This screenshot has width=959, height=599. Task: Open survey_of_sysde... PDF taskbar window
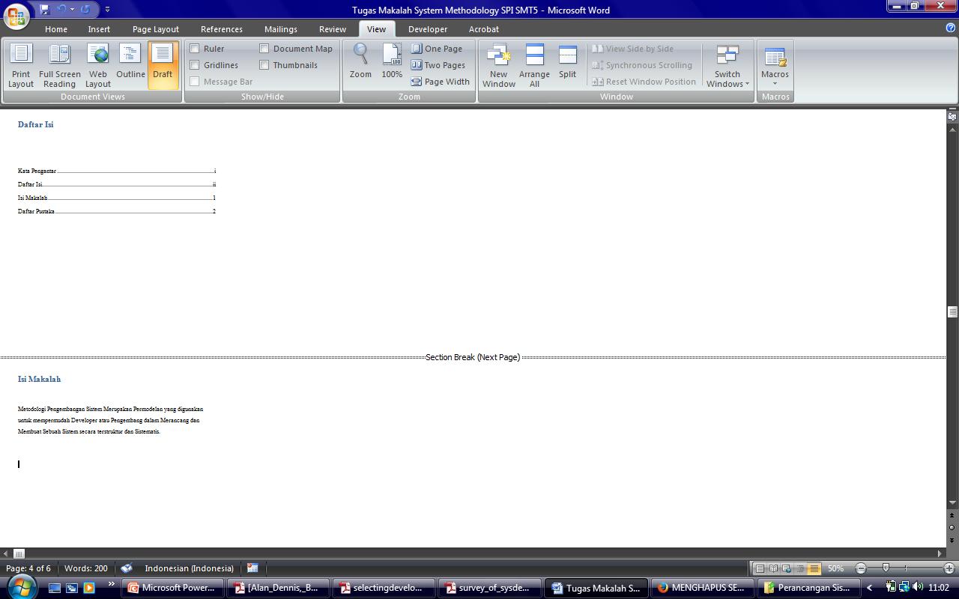490,588
